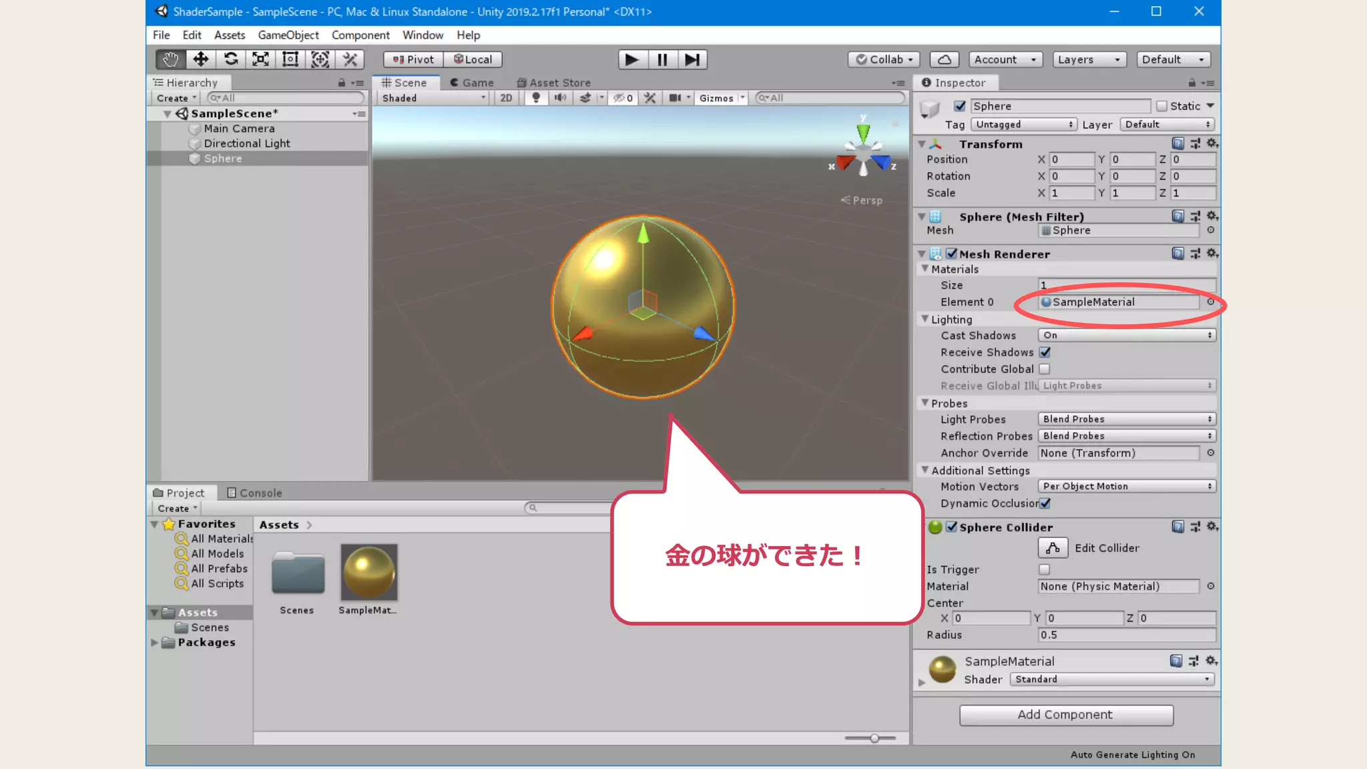
Task: Uncheck Receive Shadows
Action: point(1045,352)
